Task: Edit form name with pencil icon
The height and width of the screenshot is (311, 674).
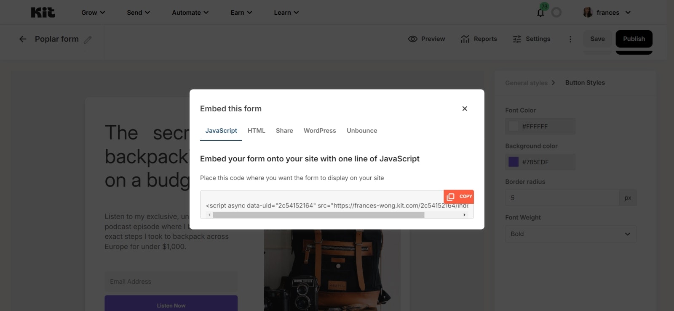Action: click(88, 40)
